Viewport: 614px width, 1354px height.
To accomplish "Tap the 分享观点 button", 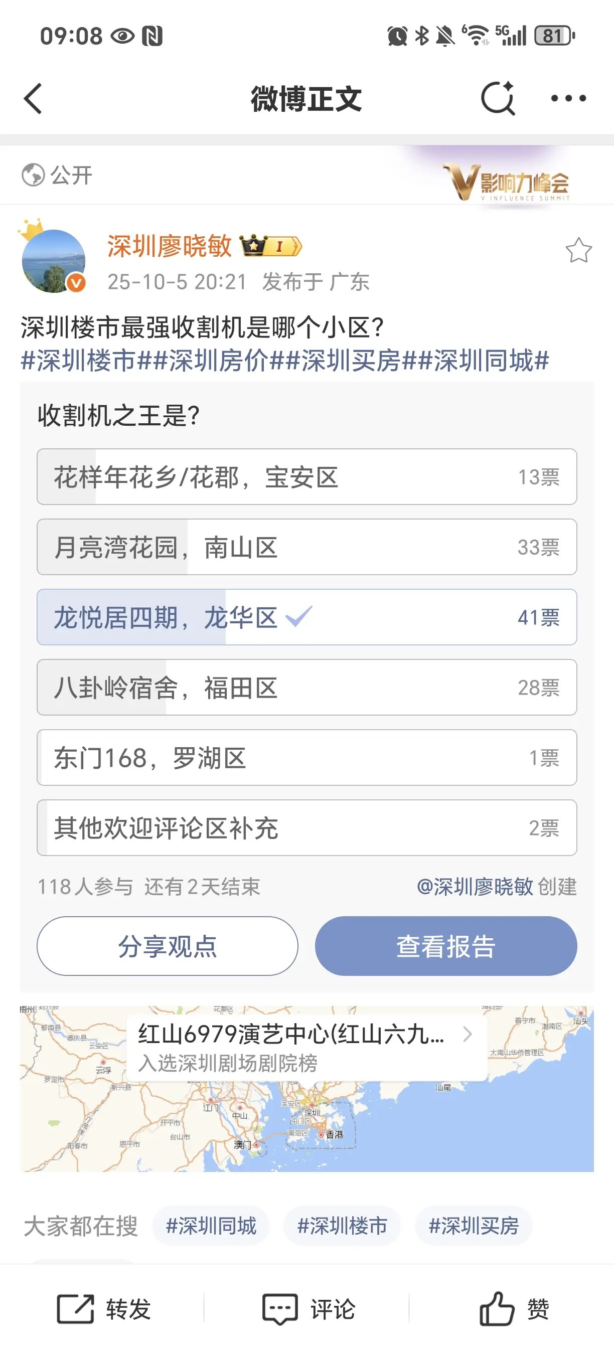I will (x=167, y=946).
